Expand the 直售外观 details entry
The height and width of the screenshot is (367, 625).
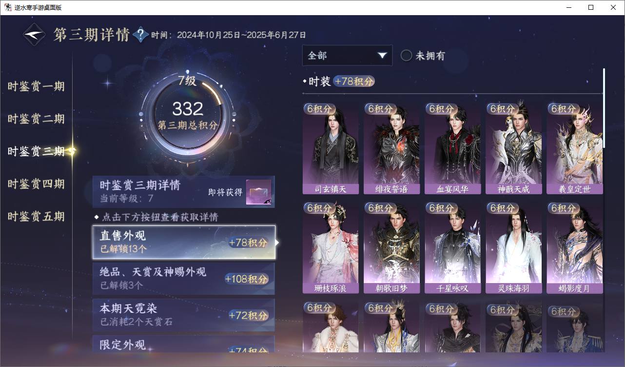coord(184,242)
